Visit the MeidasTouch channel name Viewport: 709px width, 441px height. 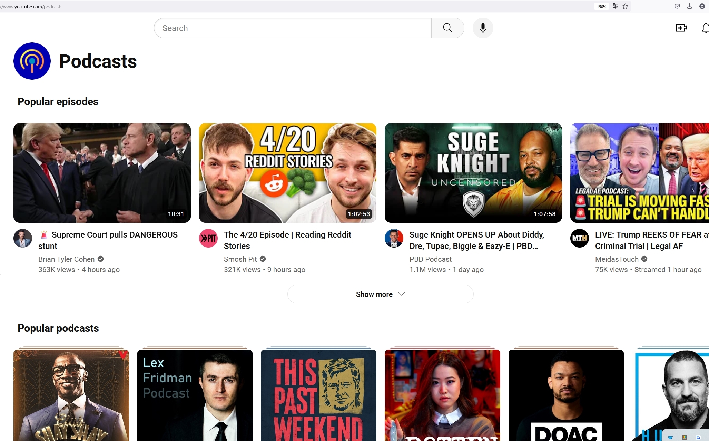pos(617,259)
